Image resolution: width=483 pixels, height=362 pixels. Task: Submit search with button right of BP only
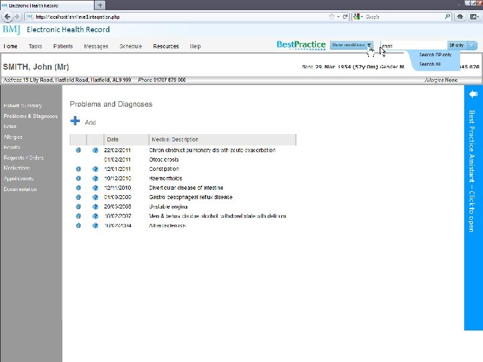tap(472, 46)
